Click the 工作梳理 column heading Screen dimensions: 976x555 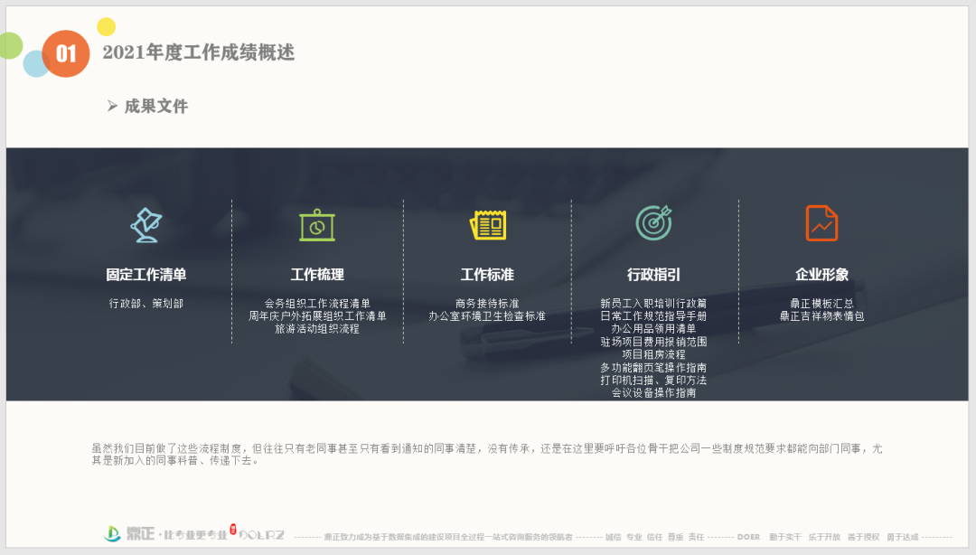tap(317, 275)
